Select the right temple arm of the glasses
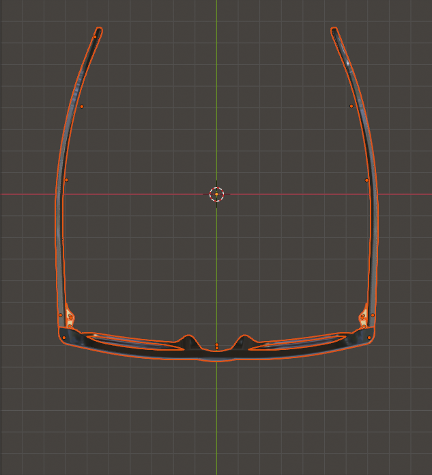The height and width of the screenshot is (475, 432). pos(373,205)
